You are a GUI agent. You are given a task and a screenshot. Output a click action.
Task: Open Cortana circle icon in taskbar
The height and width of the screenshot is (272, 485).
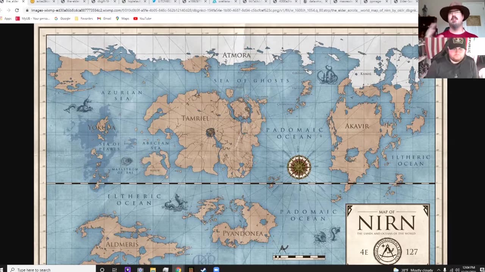coord(102,270)
